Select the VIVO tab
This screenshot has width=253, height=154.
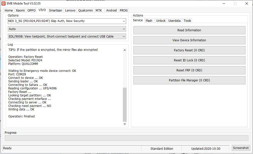[x=42, y=10]
